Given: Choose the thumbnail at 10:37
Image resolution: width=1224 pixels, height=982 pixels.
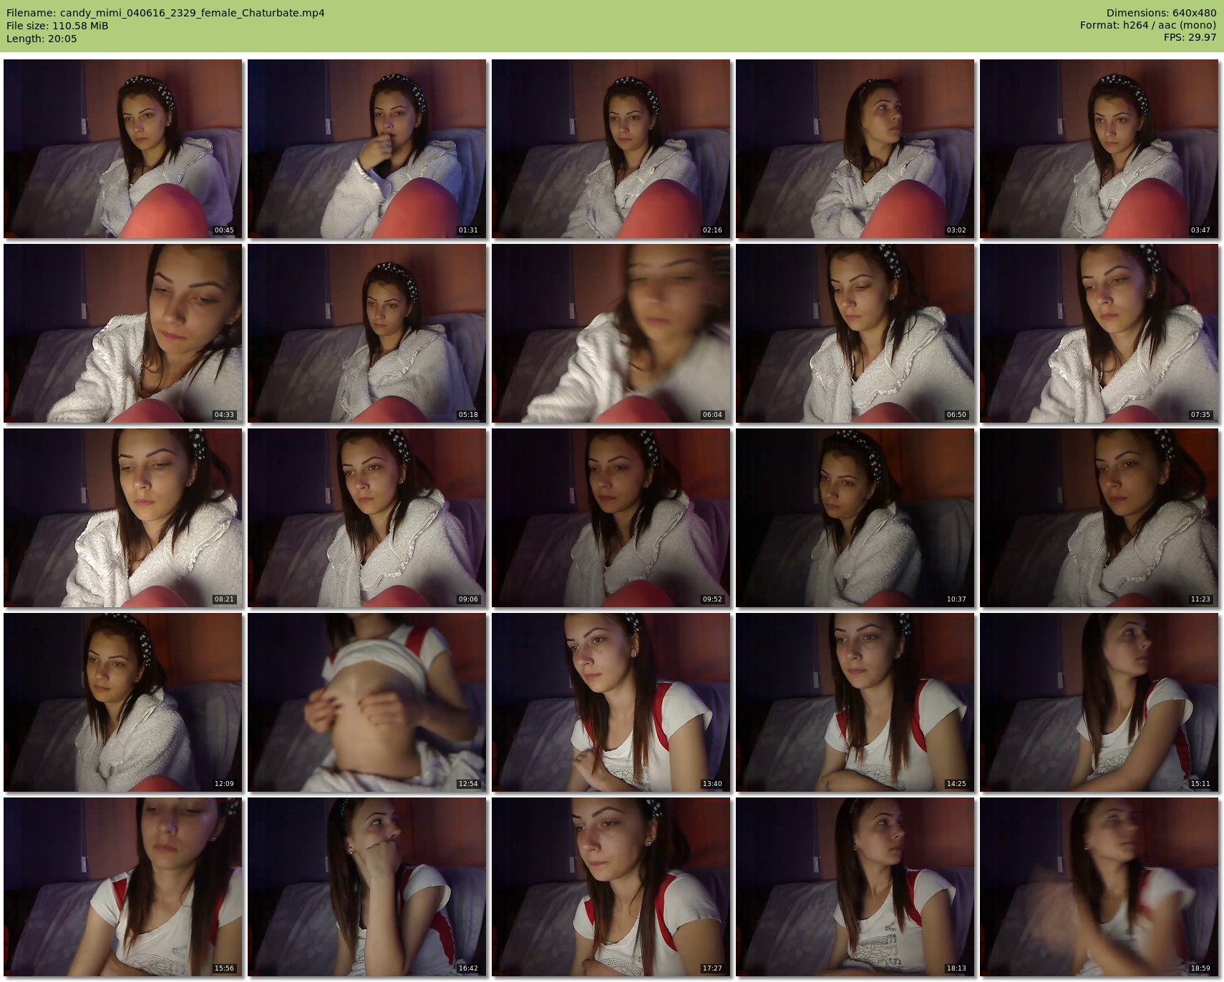Looking at the screenshot, I should pos(855,518).
